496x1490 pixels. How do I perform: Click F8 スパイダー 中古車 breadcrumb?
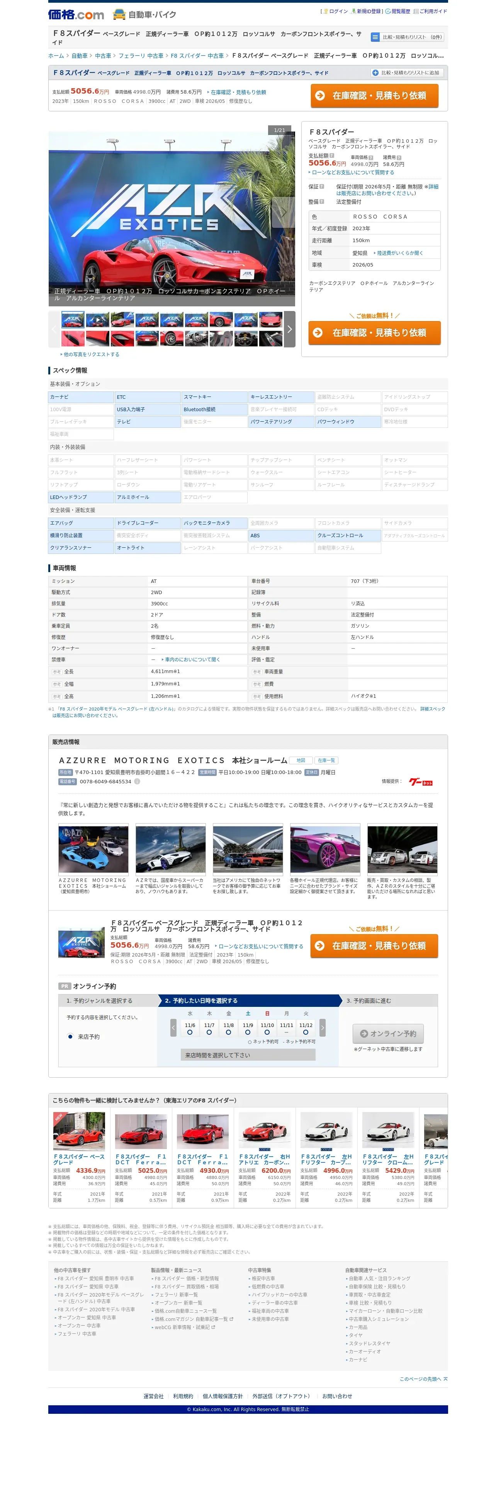[x=197, y=56]
